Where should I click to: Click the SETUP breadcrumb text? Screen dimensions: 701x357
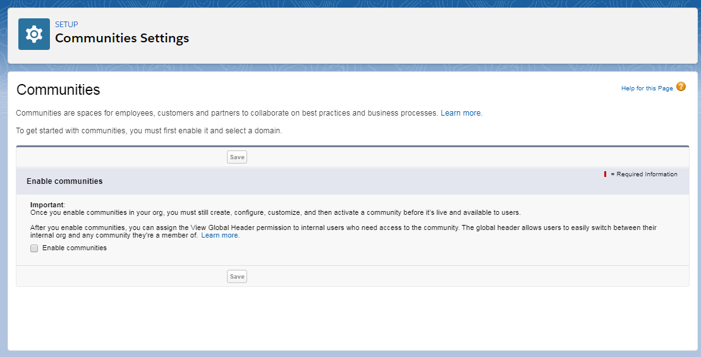(66, 25)
